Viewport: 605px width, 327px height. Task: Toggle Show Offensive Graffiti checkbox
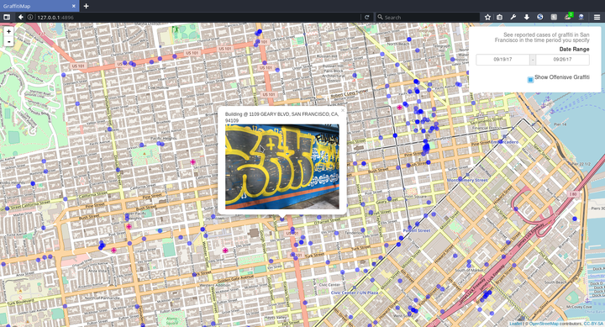point(530,80)
